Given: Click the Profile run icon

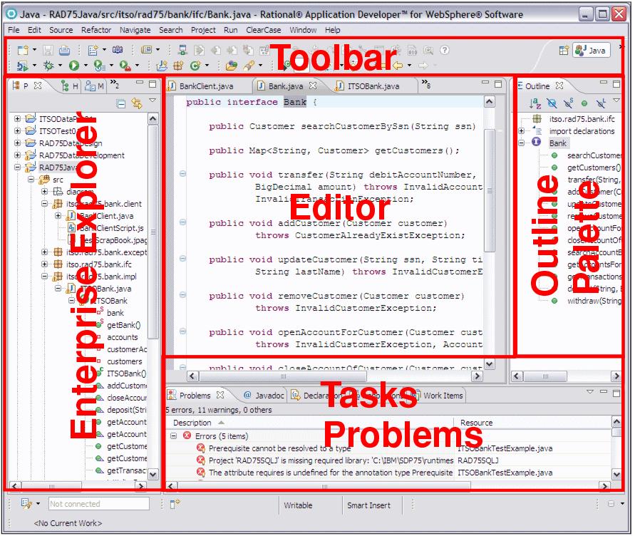Looking at the screenshot, I should (99, 66).
